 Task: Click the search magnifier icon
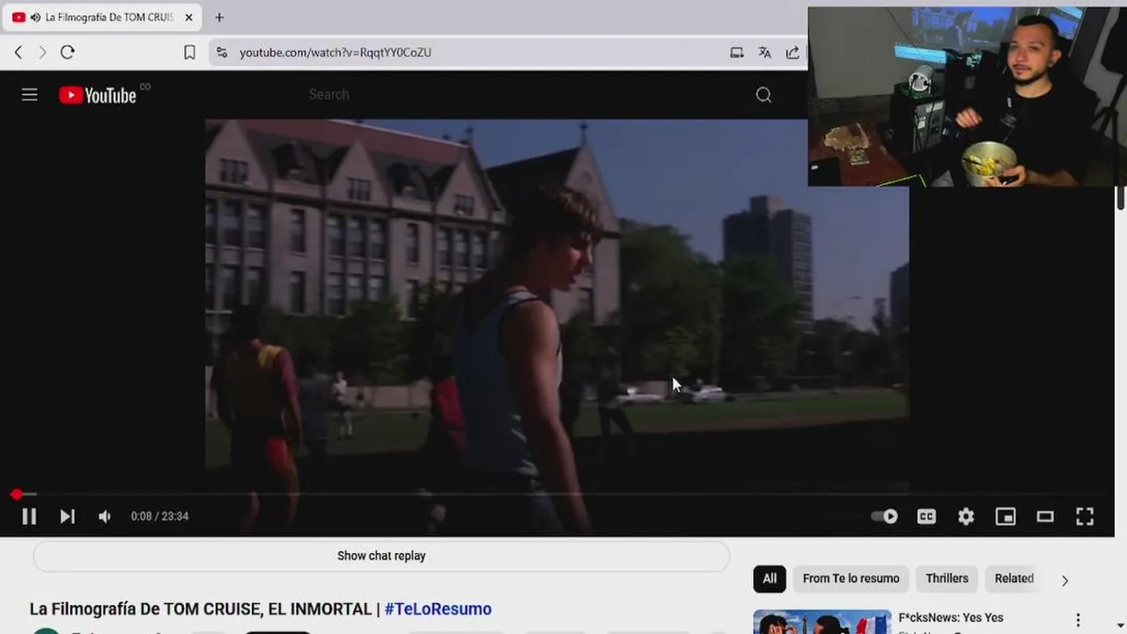763,95
